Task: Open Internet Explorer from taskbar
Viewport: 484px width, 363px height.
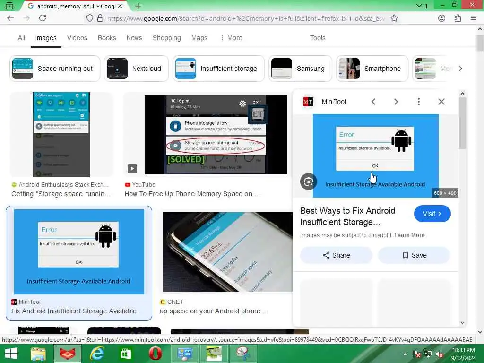Action: (x=96, y=354)
